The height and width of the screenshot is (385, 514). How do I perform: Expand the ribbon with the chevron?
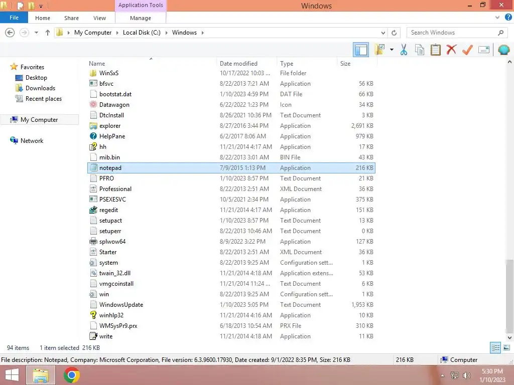point(497,18)
